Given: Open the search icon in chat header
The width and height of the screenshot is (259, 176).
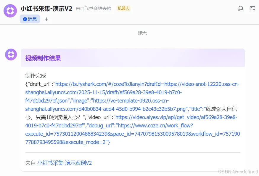Looking at the screenshot, I should (x=241, y=8).
